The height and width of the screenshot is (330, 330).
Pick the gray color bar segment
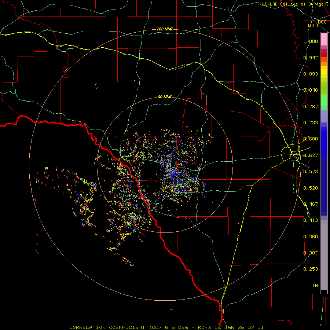[x=324, y=255]
